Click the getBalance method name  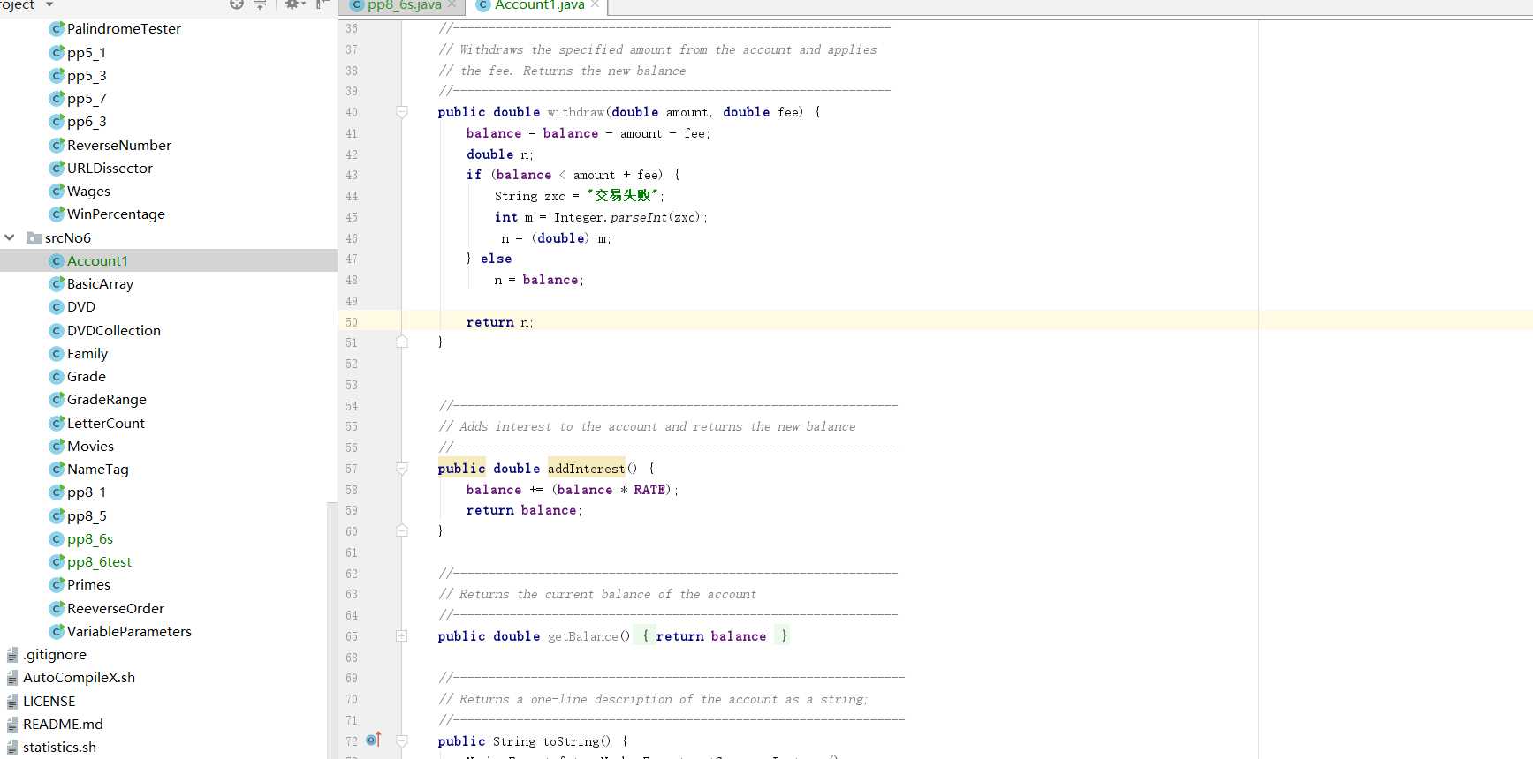582,636
